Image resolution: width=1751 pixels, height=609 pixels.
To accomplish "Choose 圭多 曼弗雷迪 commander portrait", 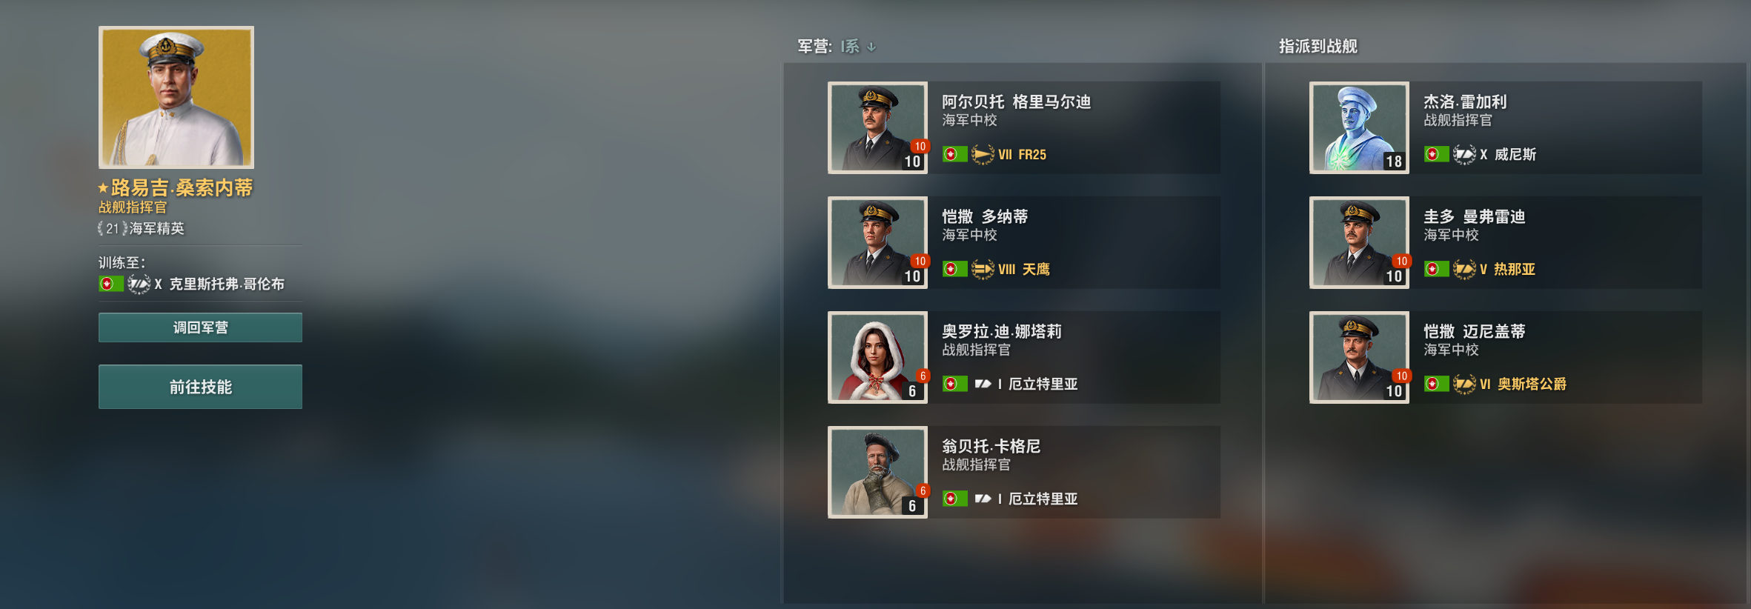I will 1359,242.
